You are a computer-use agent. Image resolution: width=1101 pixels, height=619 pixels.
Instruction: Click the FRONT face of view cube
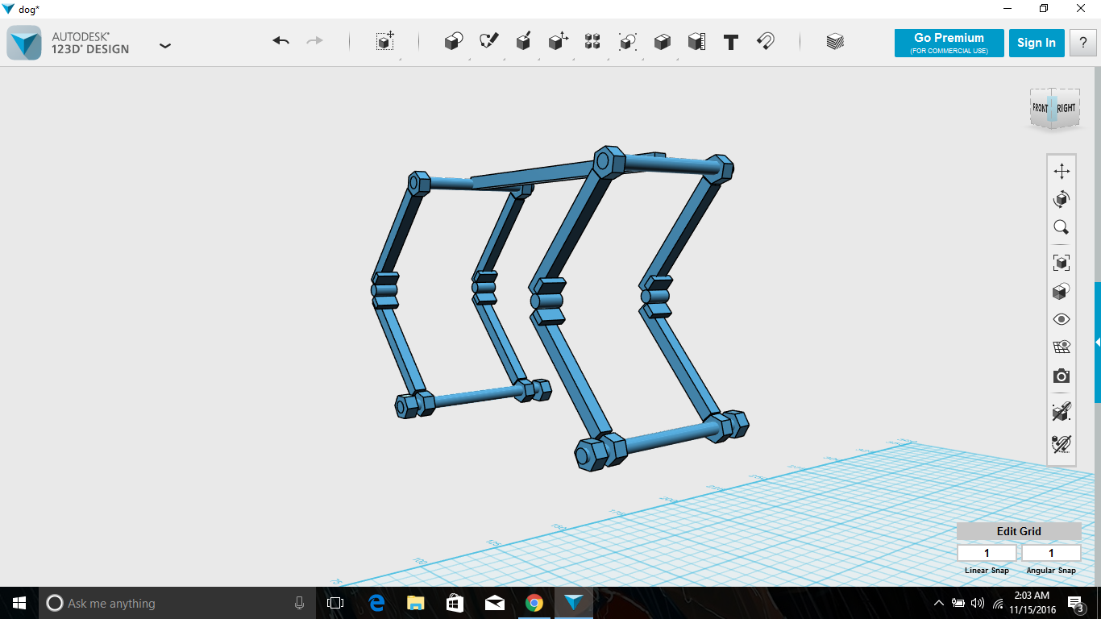point(1040,108)
